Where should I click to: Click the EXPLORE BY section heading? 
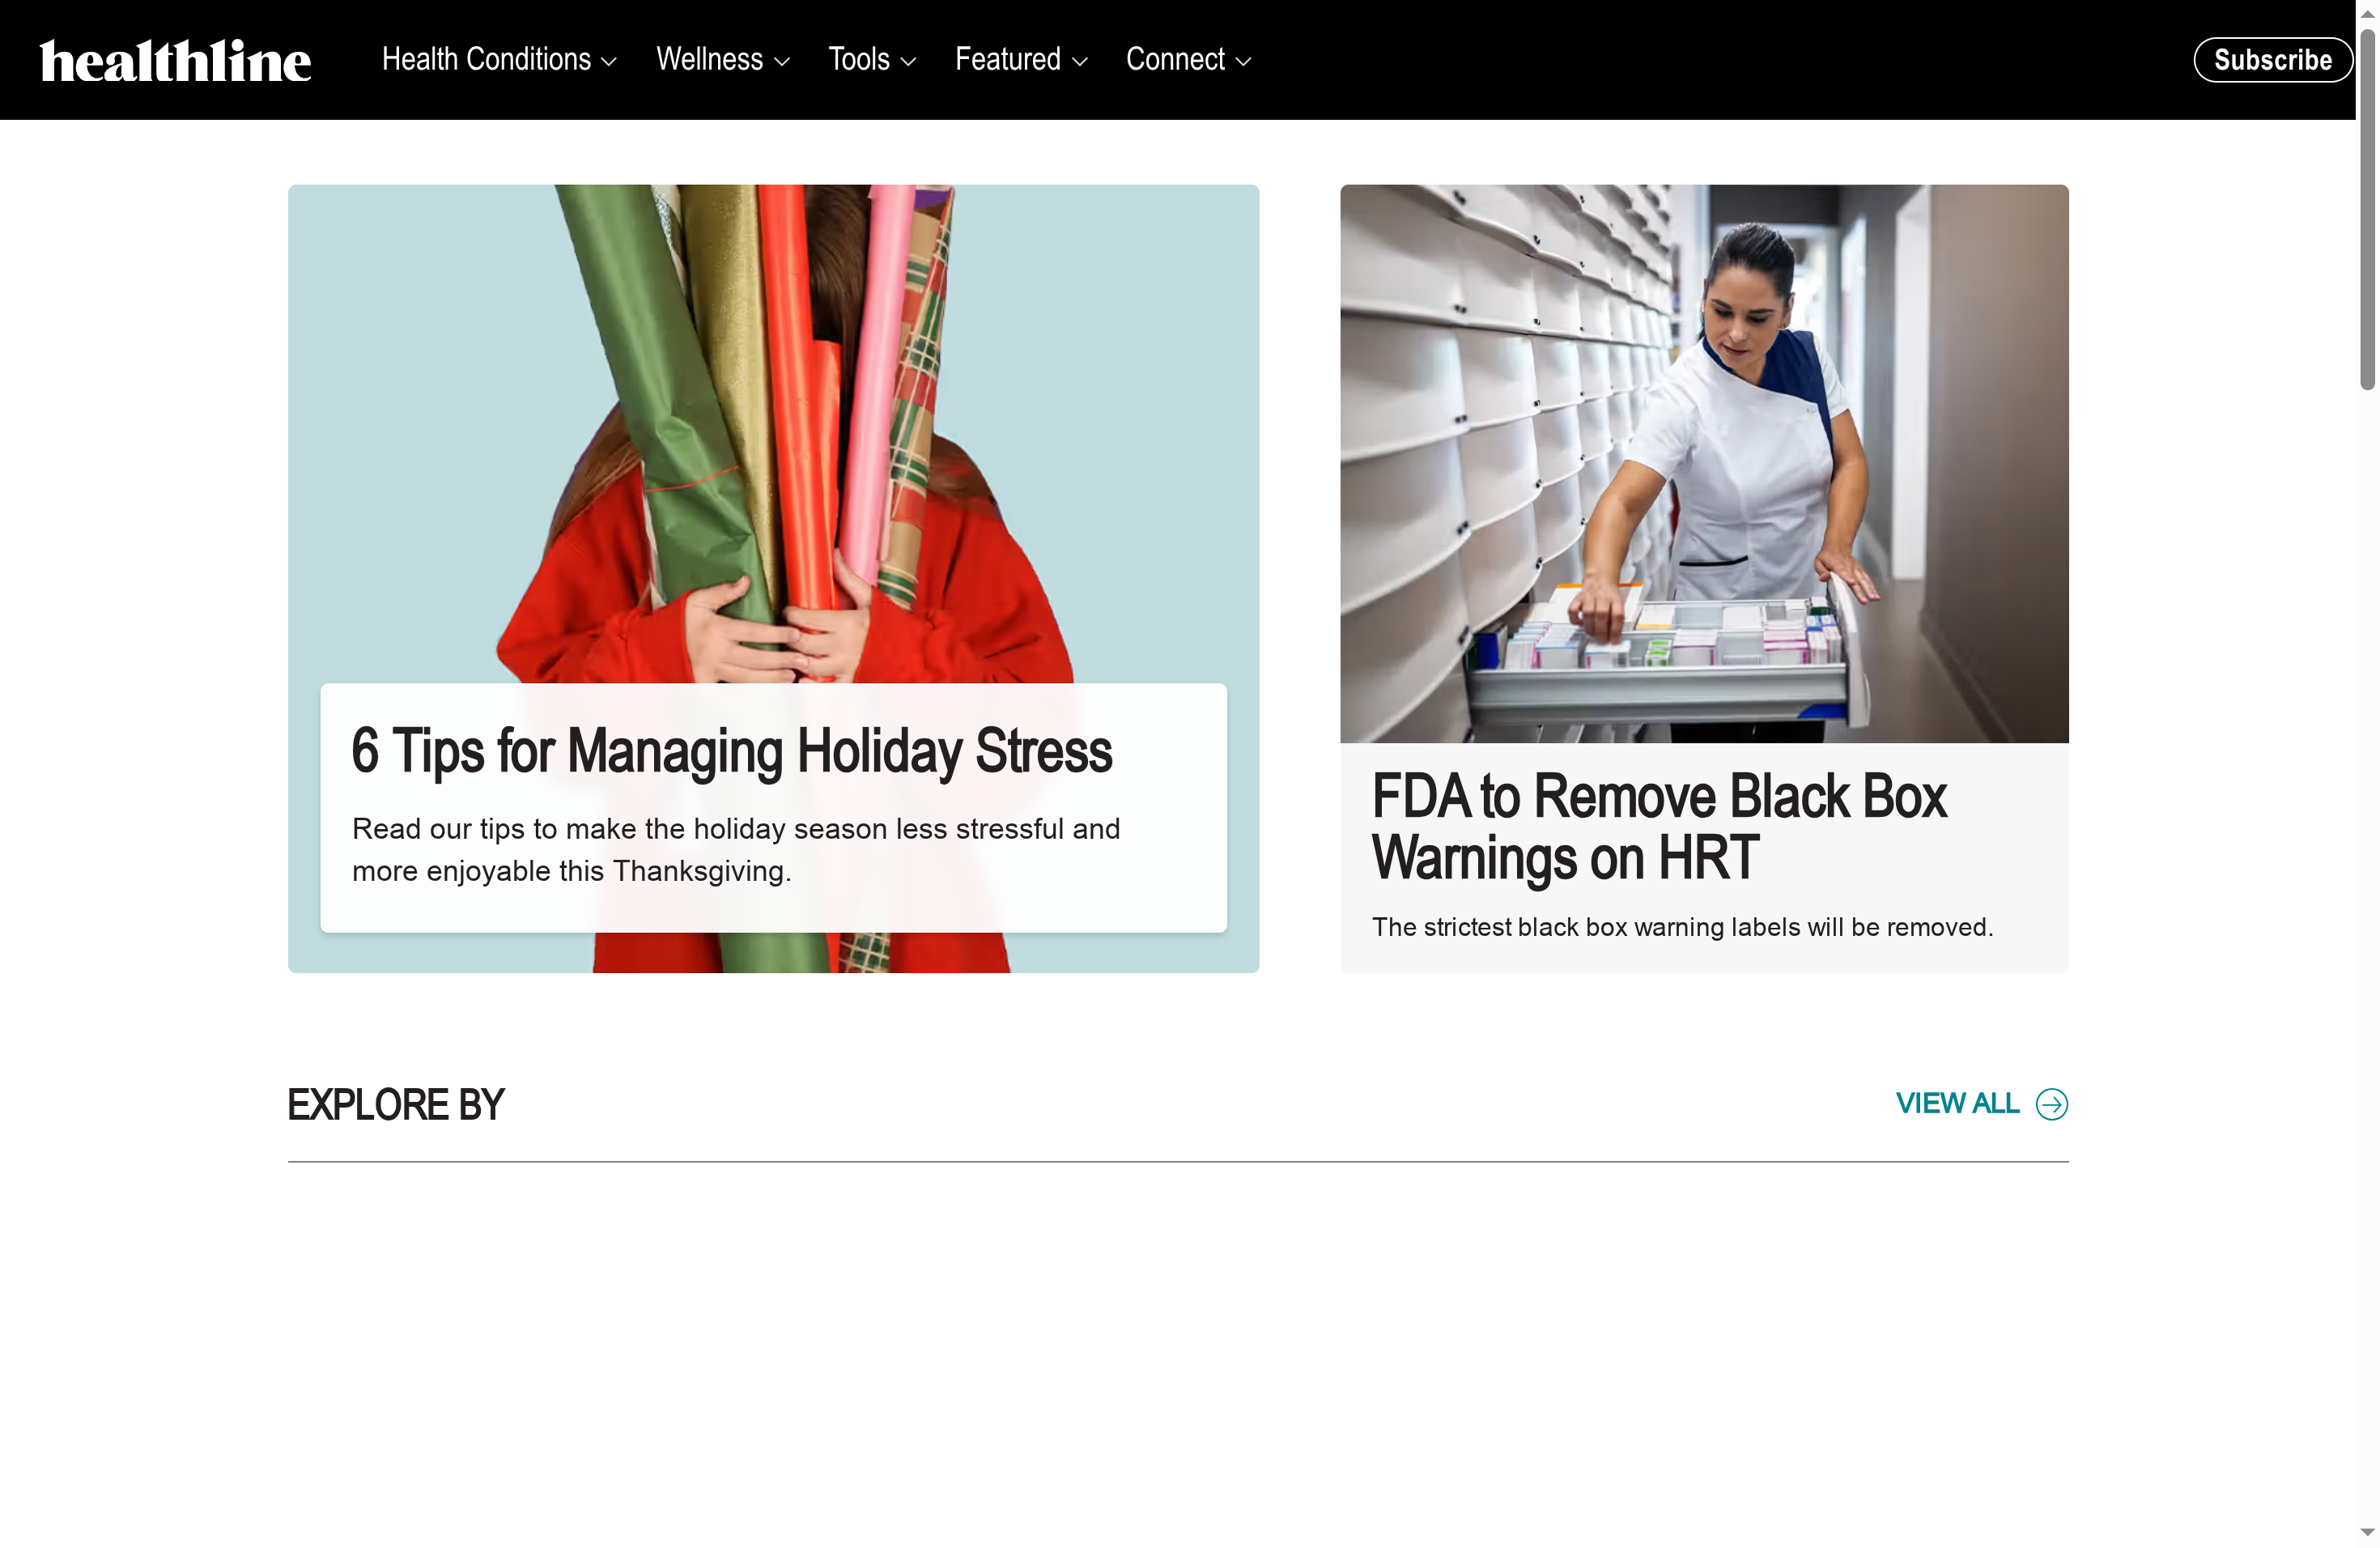395,1104
